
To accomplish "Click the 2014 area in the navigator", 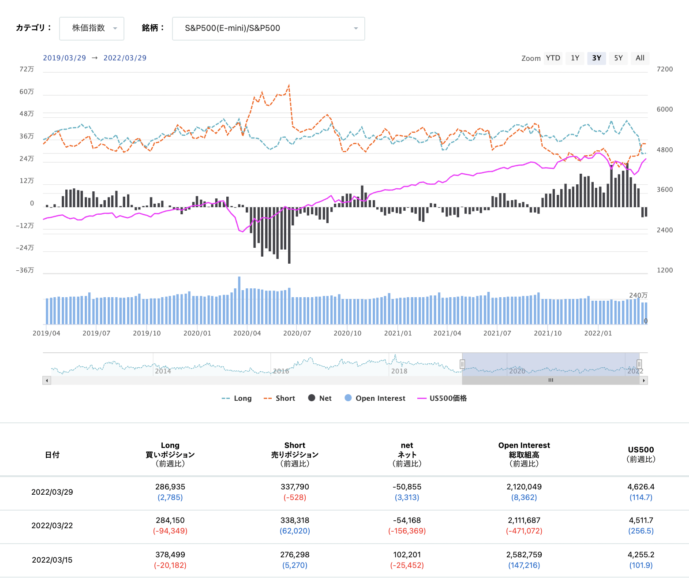I will pos(163,371).
